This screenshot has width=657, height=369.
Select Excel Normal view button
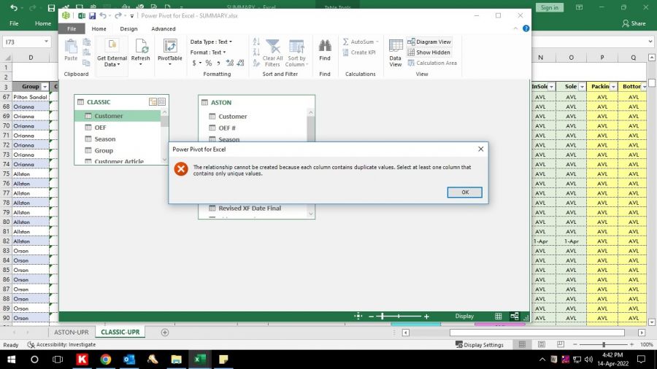(x=522, y=344)
